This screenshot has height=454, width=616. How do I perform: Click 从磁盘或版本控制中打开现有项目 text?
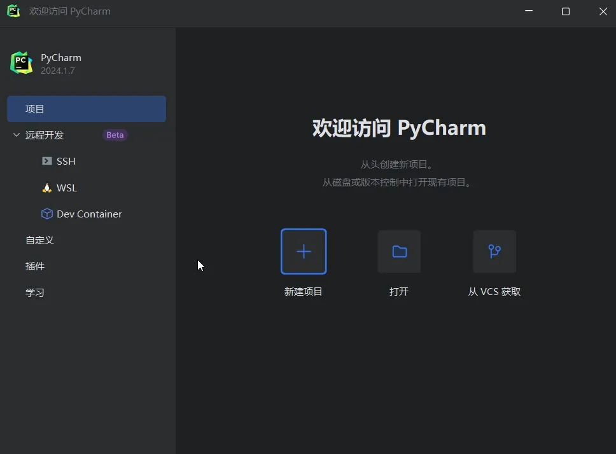(397, 182)
